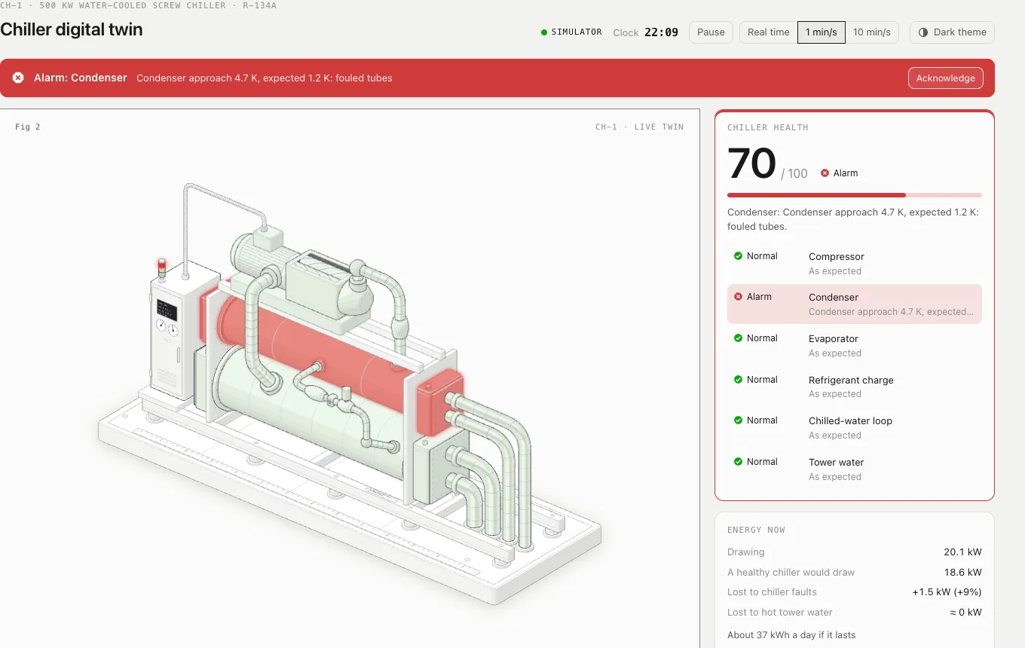1025x648 pixels.
Task: Pause the simulator
Action: pos(711,32)
